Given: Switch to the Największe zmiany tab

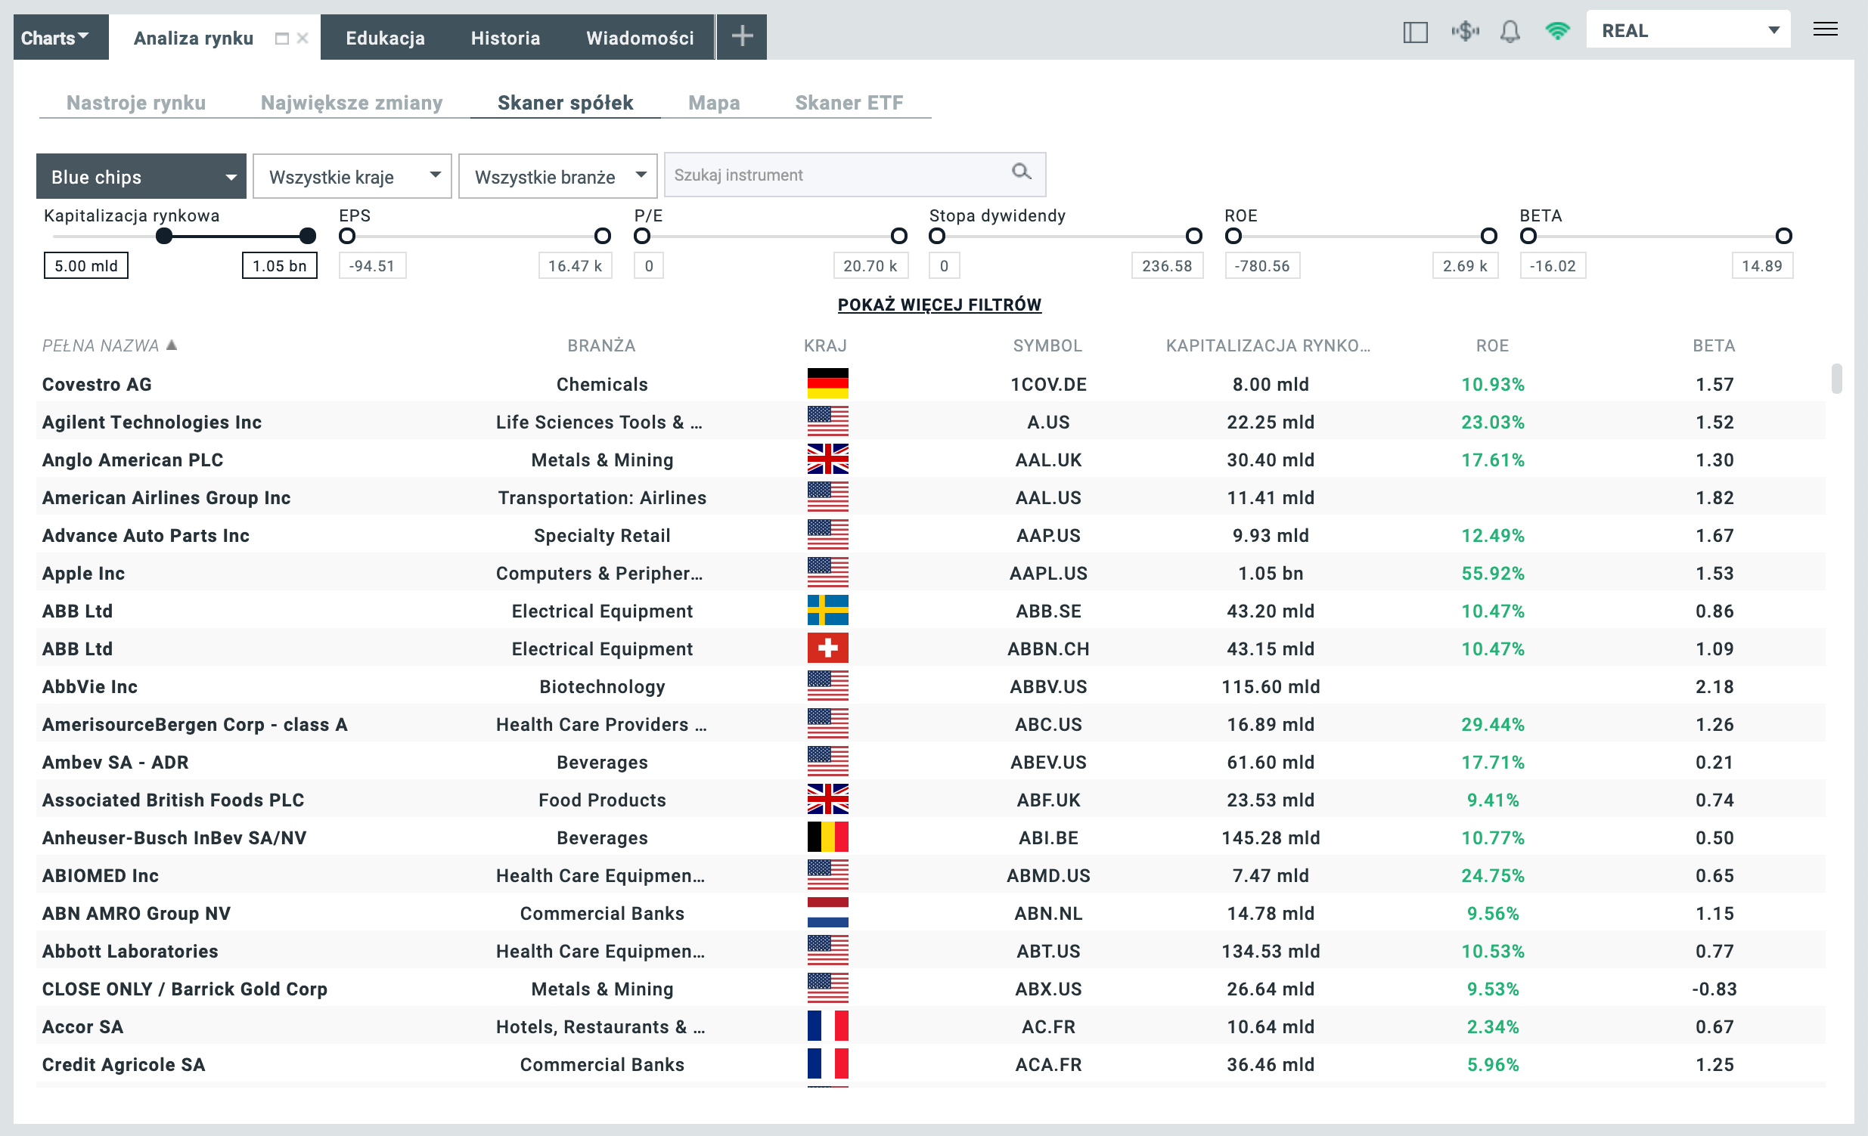Looking at the screenshot, I should coord(351,102).
